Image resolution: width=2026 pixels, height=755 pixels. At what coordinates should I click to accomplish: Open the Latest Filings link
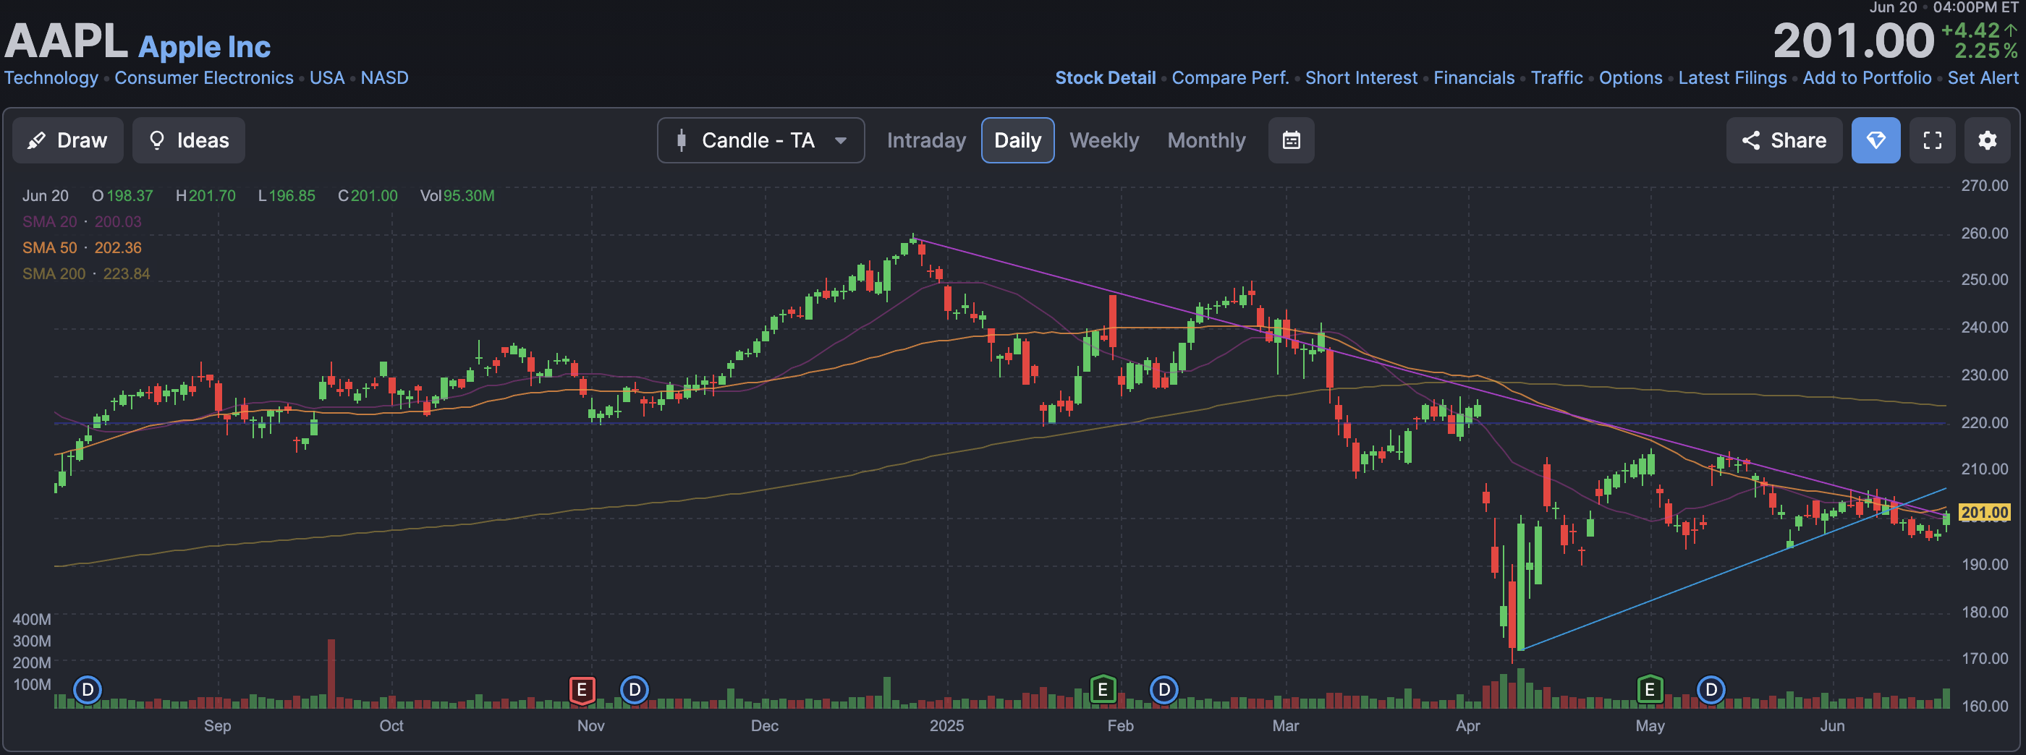[1733, 78]
